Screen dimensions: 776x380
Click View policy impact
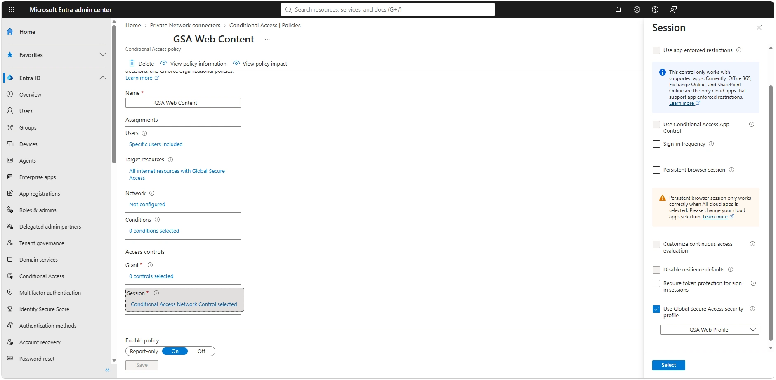pyautogui.click(x=260, y=64)
